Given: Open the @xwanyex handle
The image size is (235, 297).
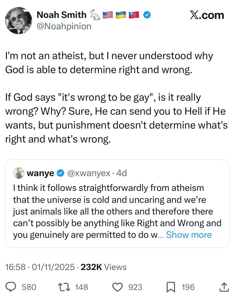Looking at the screenshot, I should 89,173.
